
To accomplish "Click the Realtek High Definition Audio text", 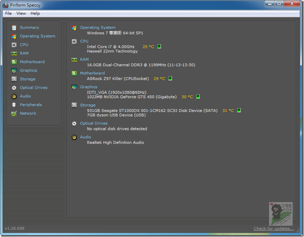I will pyautogui.click(x=115, y=143).
